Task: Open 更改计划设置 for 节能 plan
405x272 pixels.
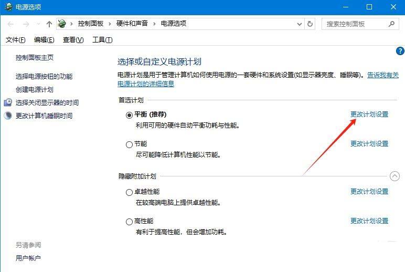Action: [369, 144]
